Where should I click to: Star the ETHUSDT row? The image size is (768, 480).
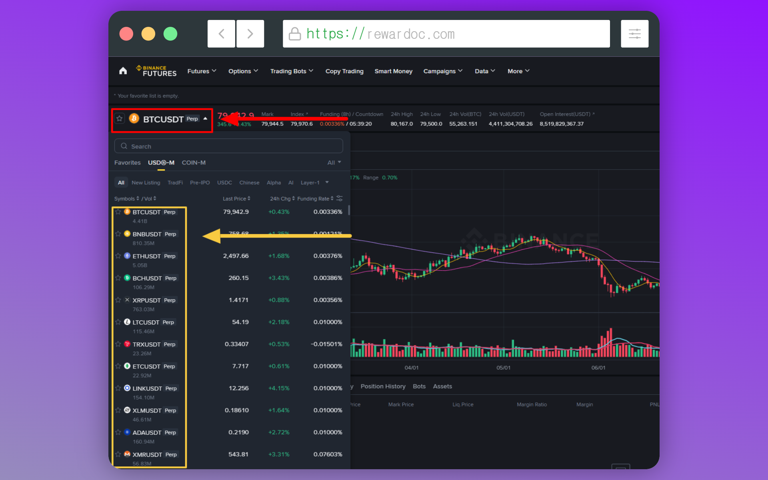point(118,256)
